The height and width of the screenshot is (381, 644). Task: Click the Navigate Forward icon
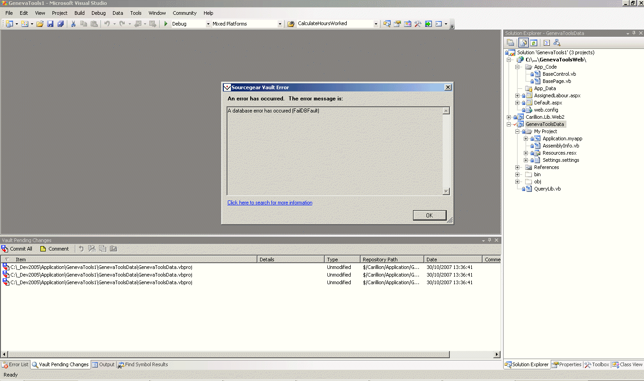[152, 24]
